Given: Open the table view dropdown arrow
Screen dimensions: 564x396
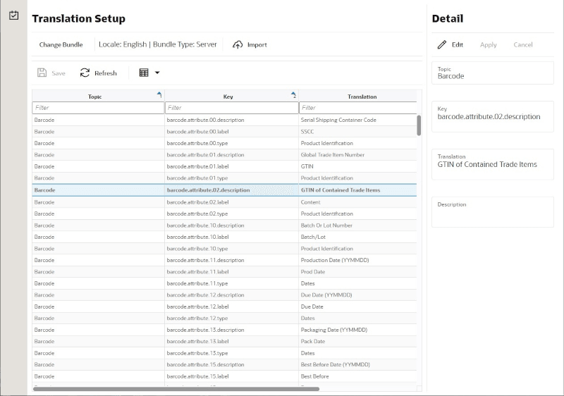Looking at the screenshot, I should (157, 73).
